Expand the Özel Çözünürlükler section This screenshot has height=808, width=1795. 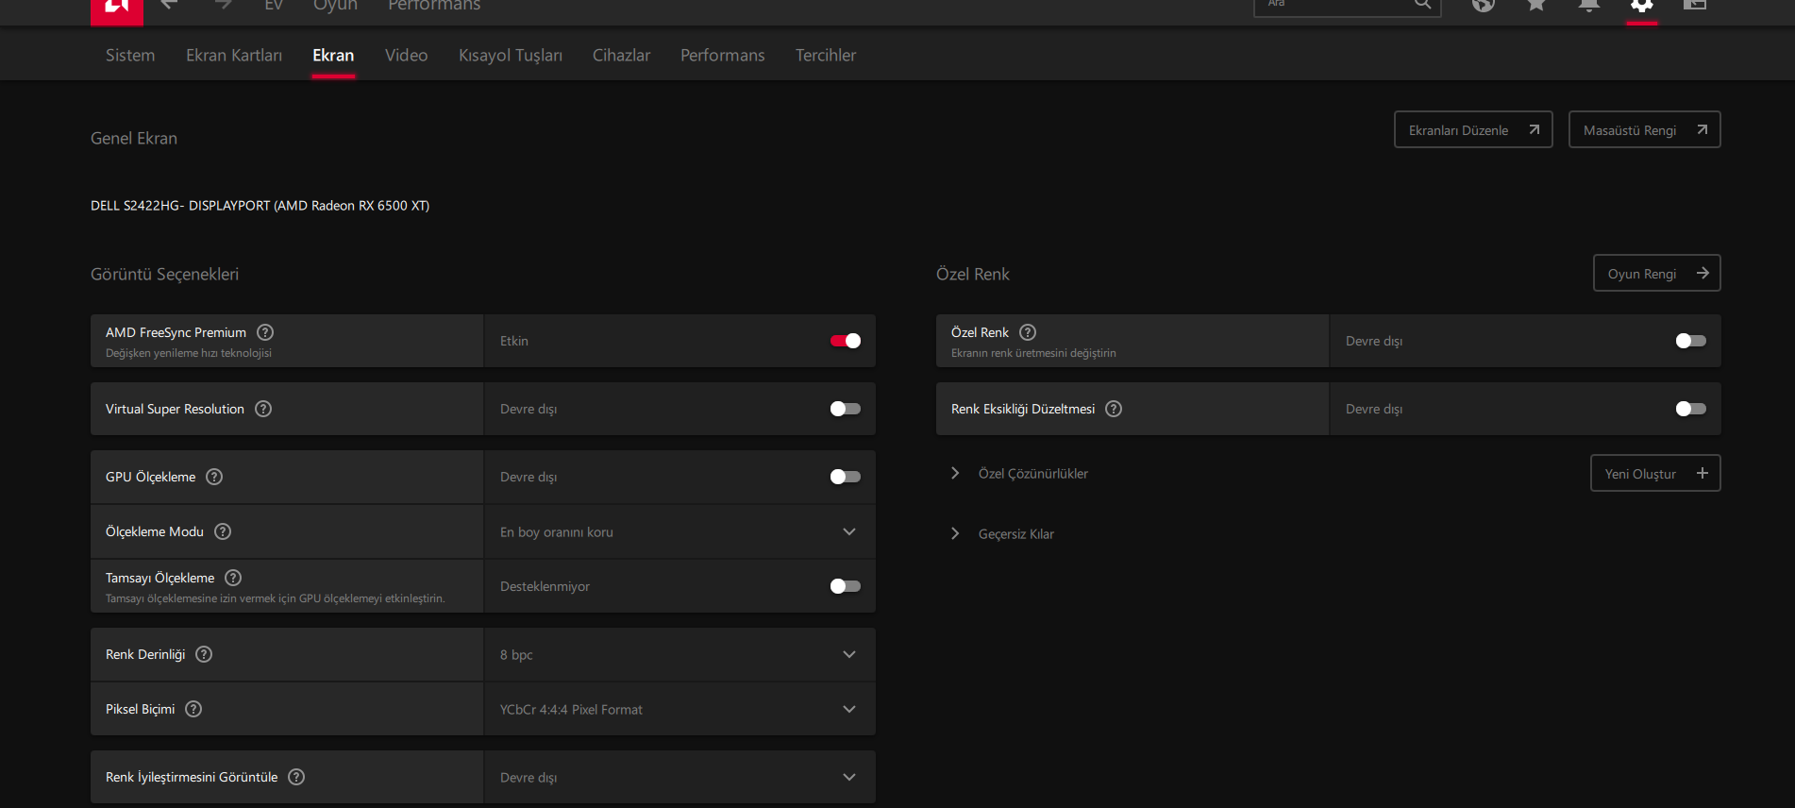[x=955, y=473]
